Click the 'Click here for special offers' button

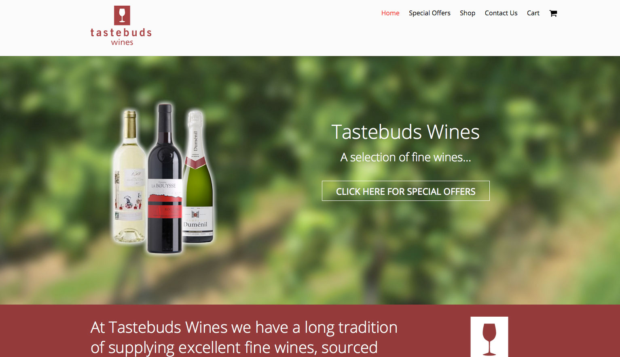(406, 191)
